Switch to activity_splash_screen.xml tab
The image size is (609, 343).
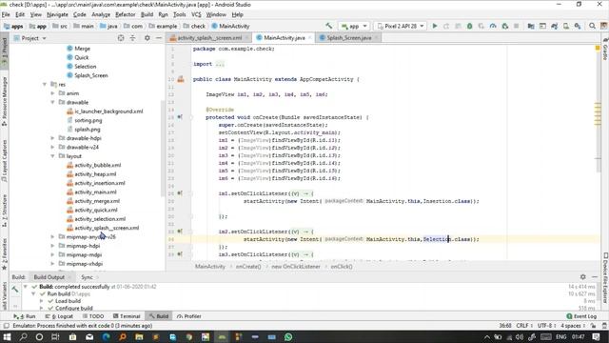click(x=209, y=38)
